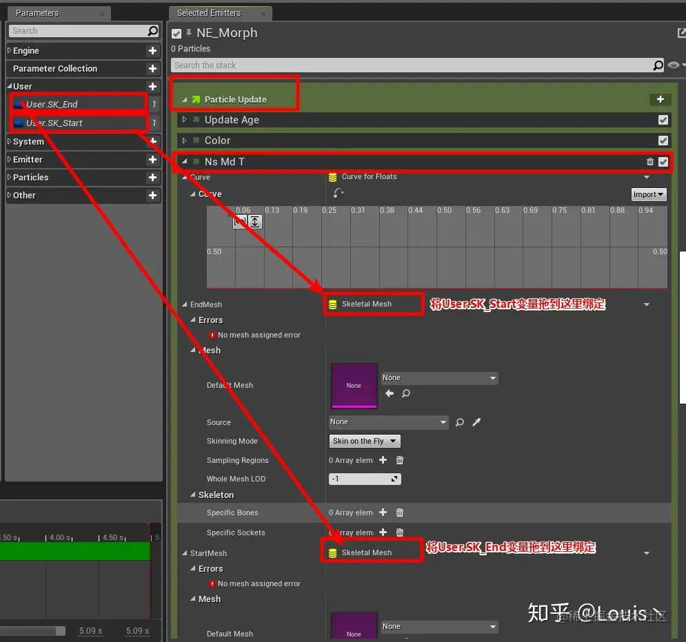Expand the Color module
The height and width of the screenshot is (642, 686).
pos(184,141)
